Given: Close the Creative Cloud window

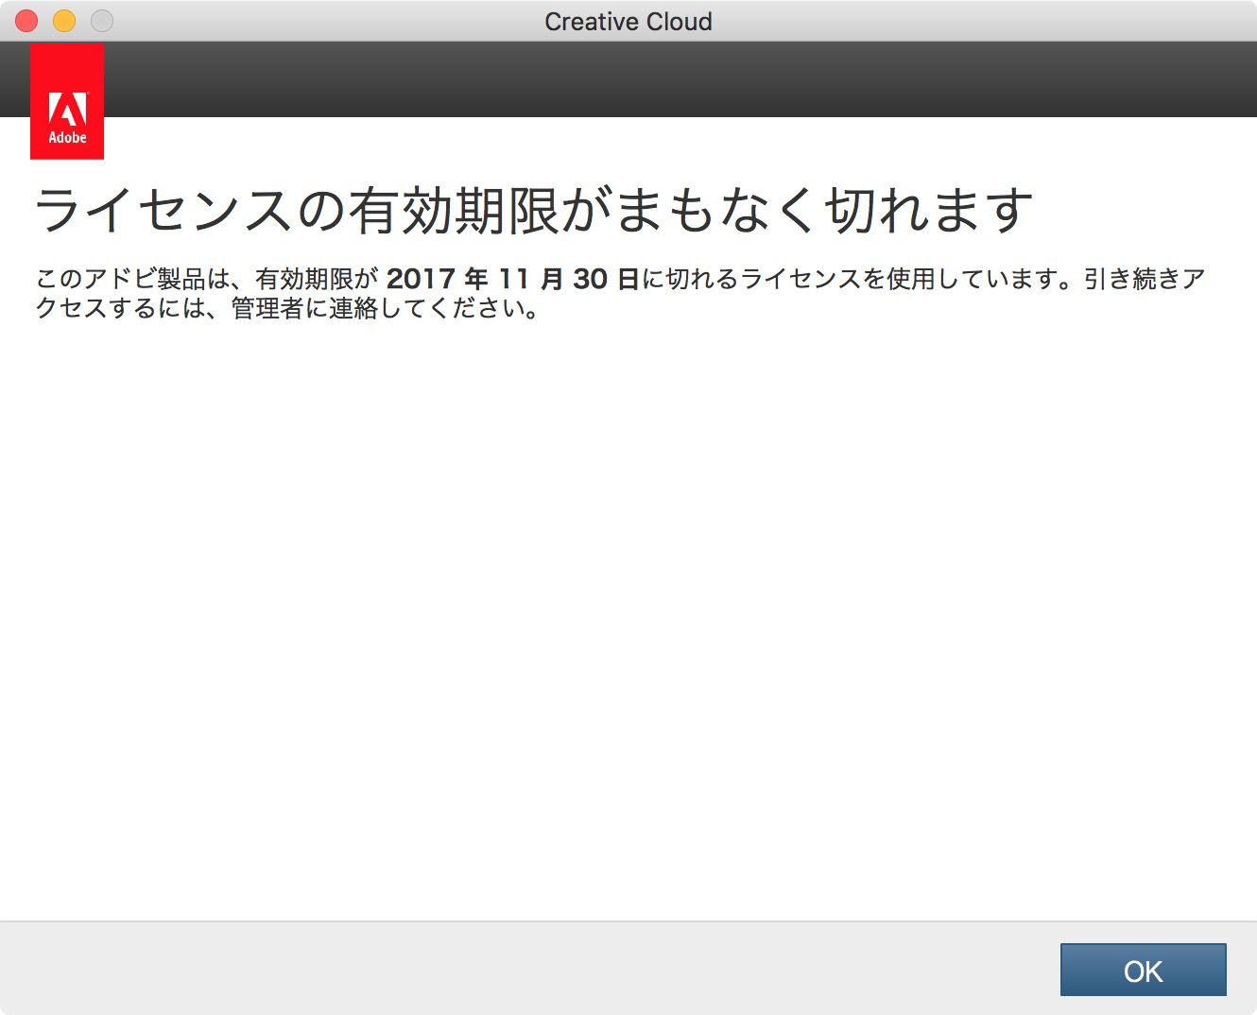Looking at the screenshot, I should point(26,21).
